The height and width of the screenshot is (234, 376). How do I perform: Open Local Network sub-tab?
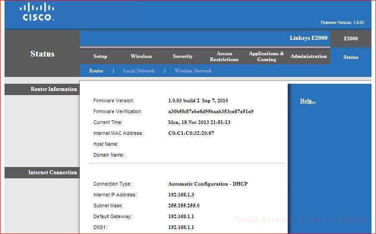point(139,71)
